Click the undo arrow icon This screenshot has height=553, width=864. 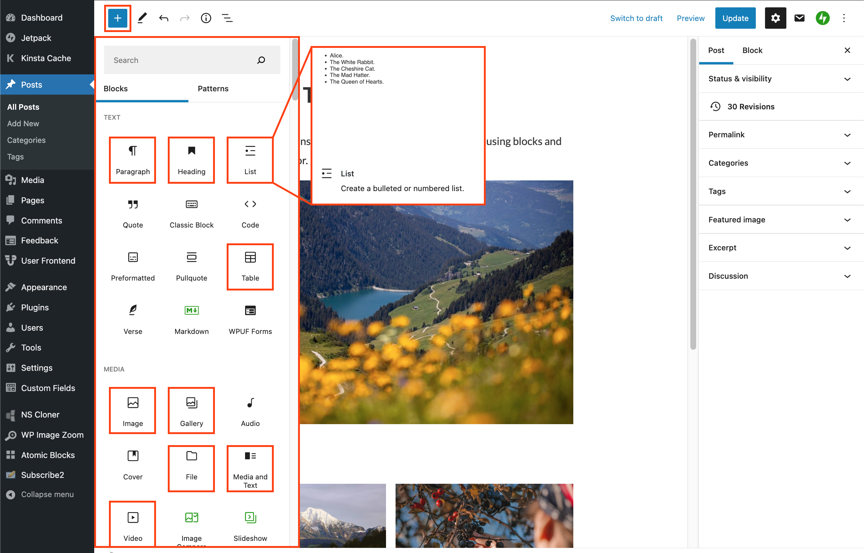pyautogui.click(x=164, y=18)
